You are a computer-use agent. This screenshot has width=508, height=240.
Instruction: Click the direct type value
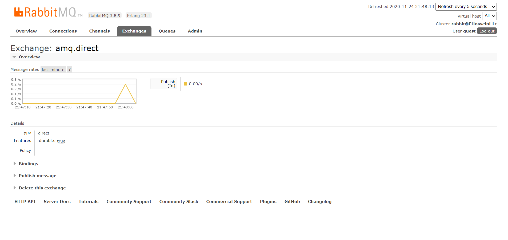point(44,133)
